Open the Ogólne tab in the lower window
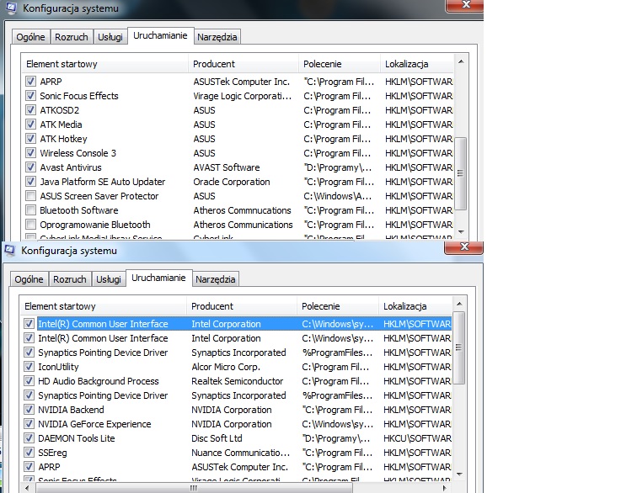 coord(29,279)
